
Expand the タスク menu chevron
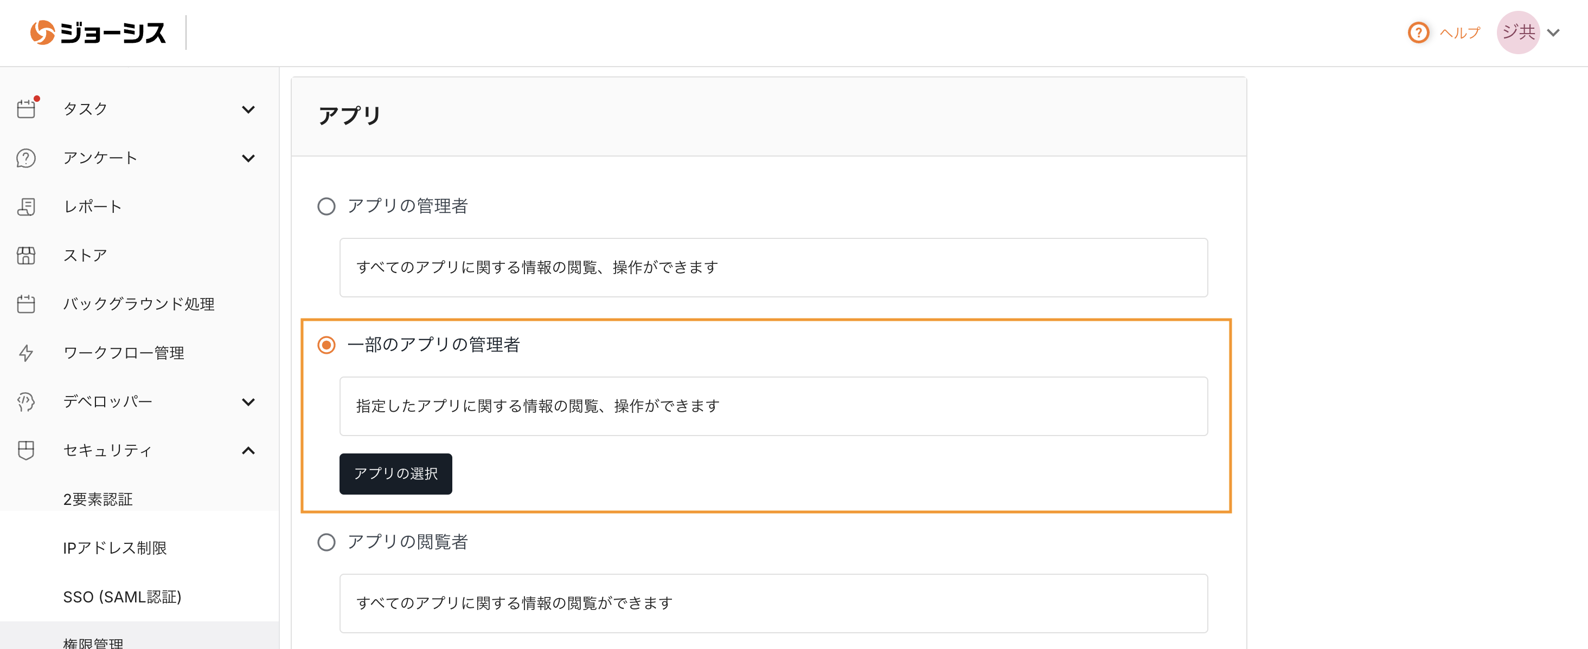point(248,109)
